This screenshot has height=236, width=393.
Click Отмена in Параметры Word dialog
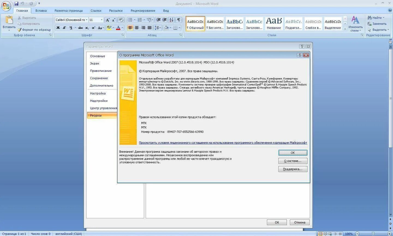[300, 222]
